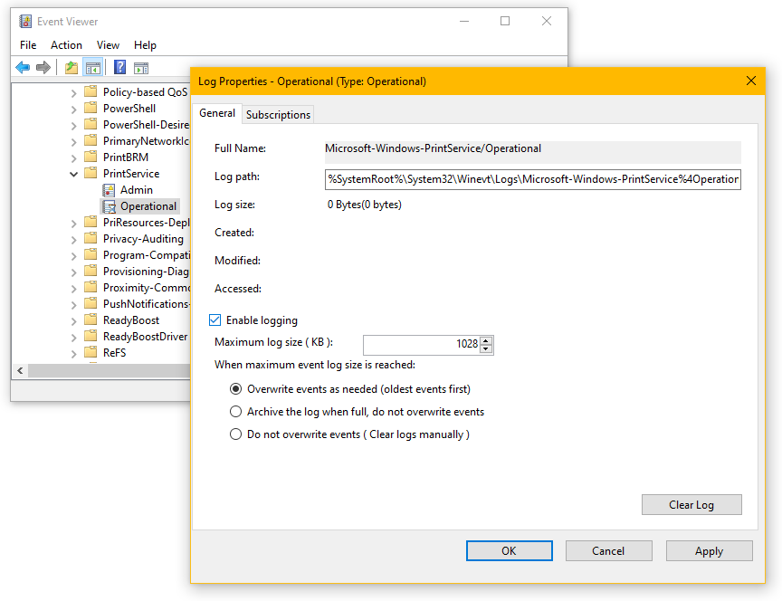Click the PrintService folder icon
Screen dimensions: 782x601
91,173
